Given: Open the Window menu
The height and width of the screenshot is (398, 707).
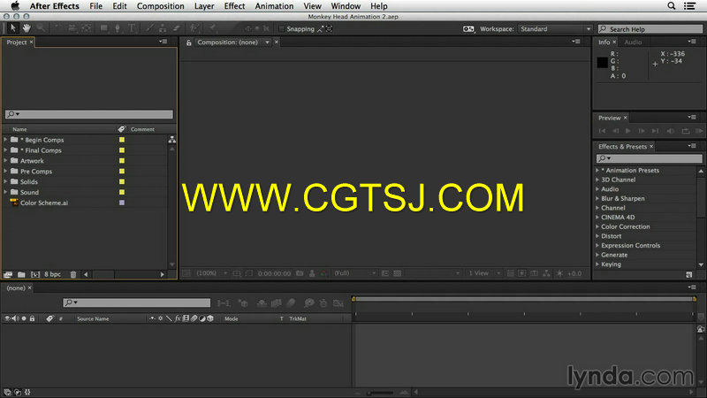Looking at the screenshot, I should pos(346,6).
